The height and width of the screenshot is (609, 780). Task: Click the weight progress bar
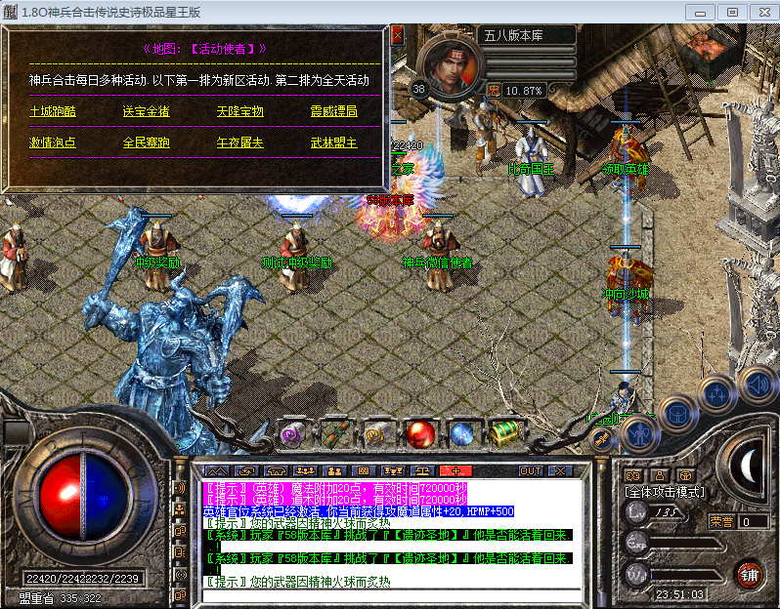point(687,576)
